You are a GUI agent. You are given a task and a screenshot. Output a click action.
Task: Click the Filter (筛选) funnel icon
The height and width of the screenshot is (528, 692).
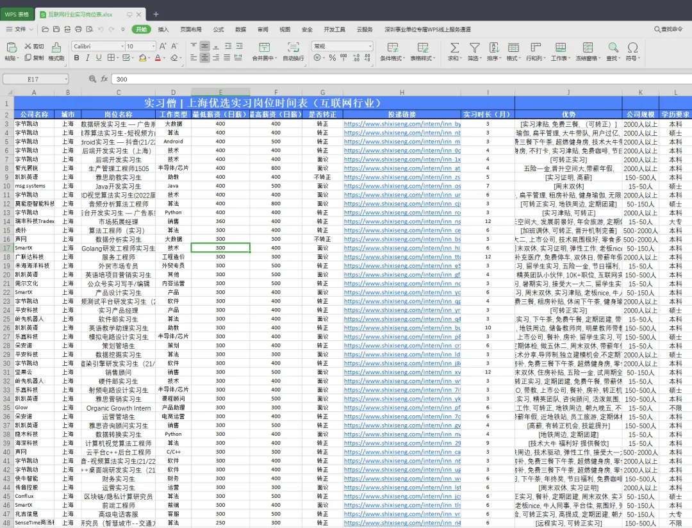474,47
